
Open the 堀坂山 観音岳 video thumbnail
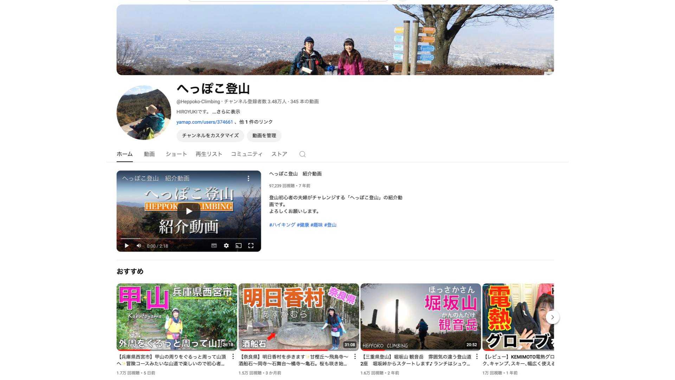point(420,317)
